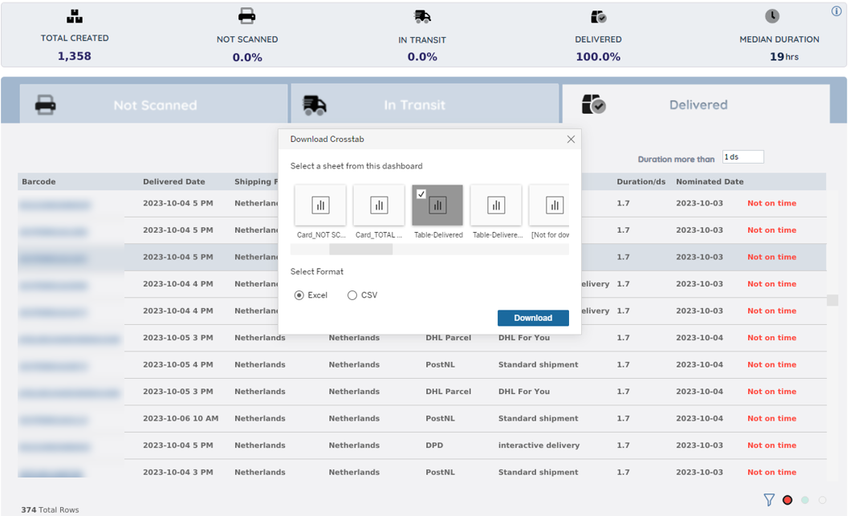
Task: Click nominated date in the 2023-10-04 3 PM row
Action: point(699,472)
